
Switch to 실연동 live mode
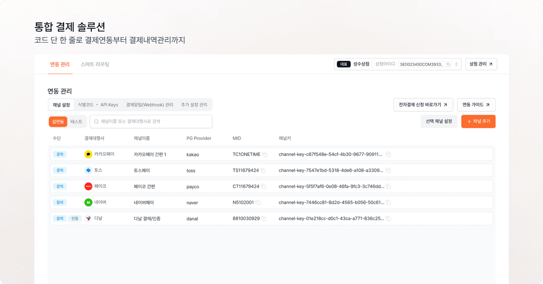tap(58, 122)
